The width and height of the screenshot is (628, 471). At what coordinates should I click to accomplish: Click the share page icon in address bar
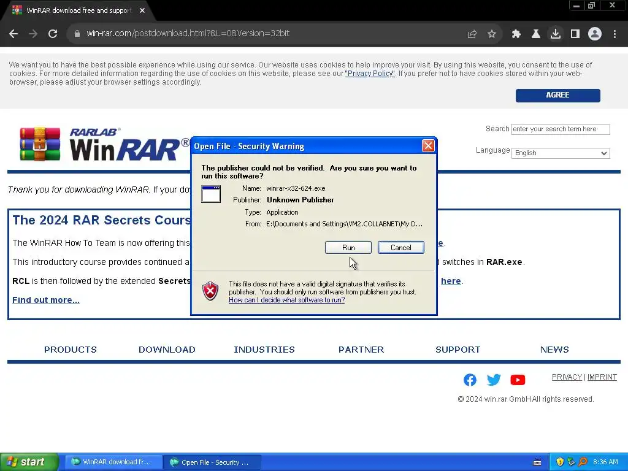(x=472, y=34)
